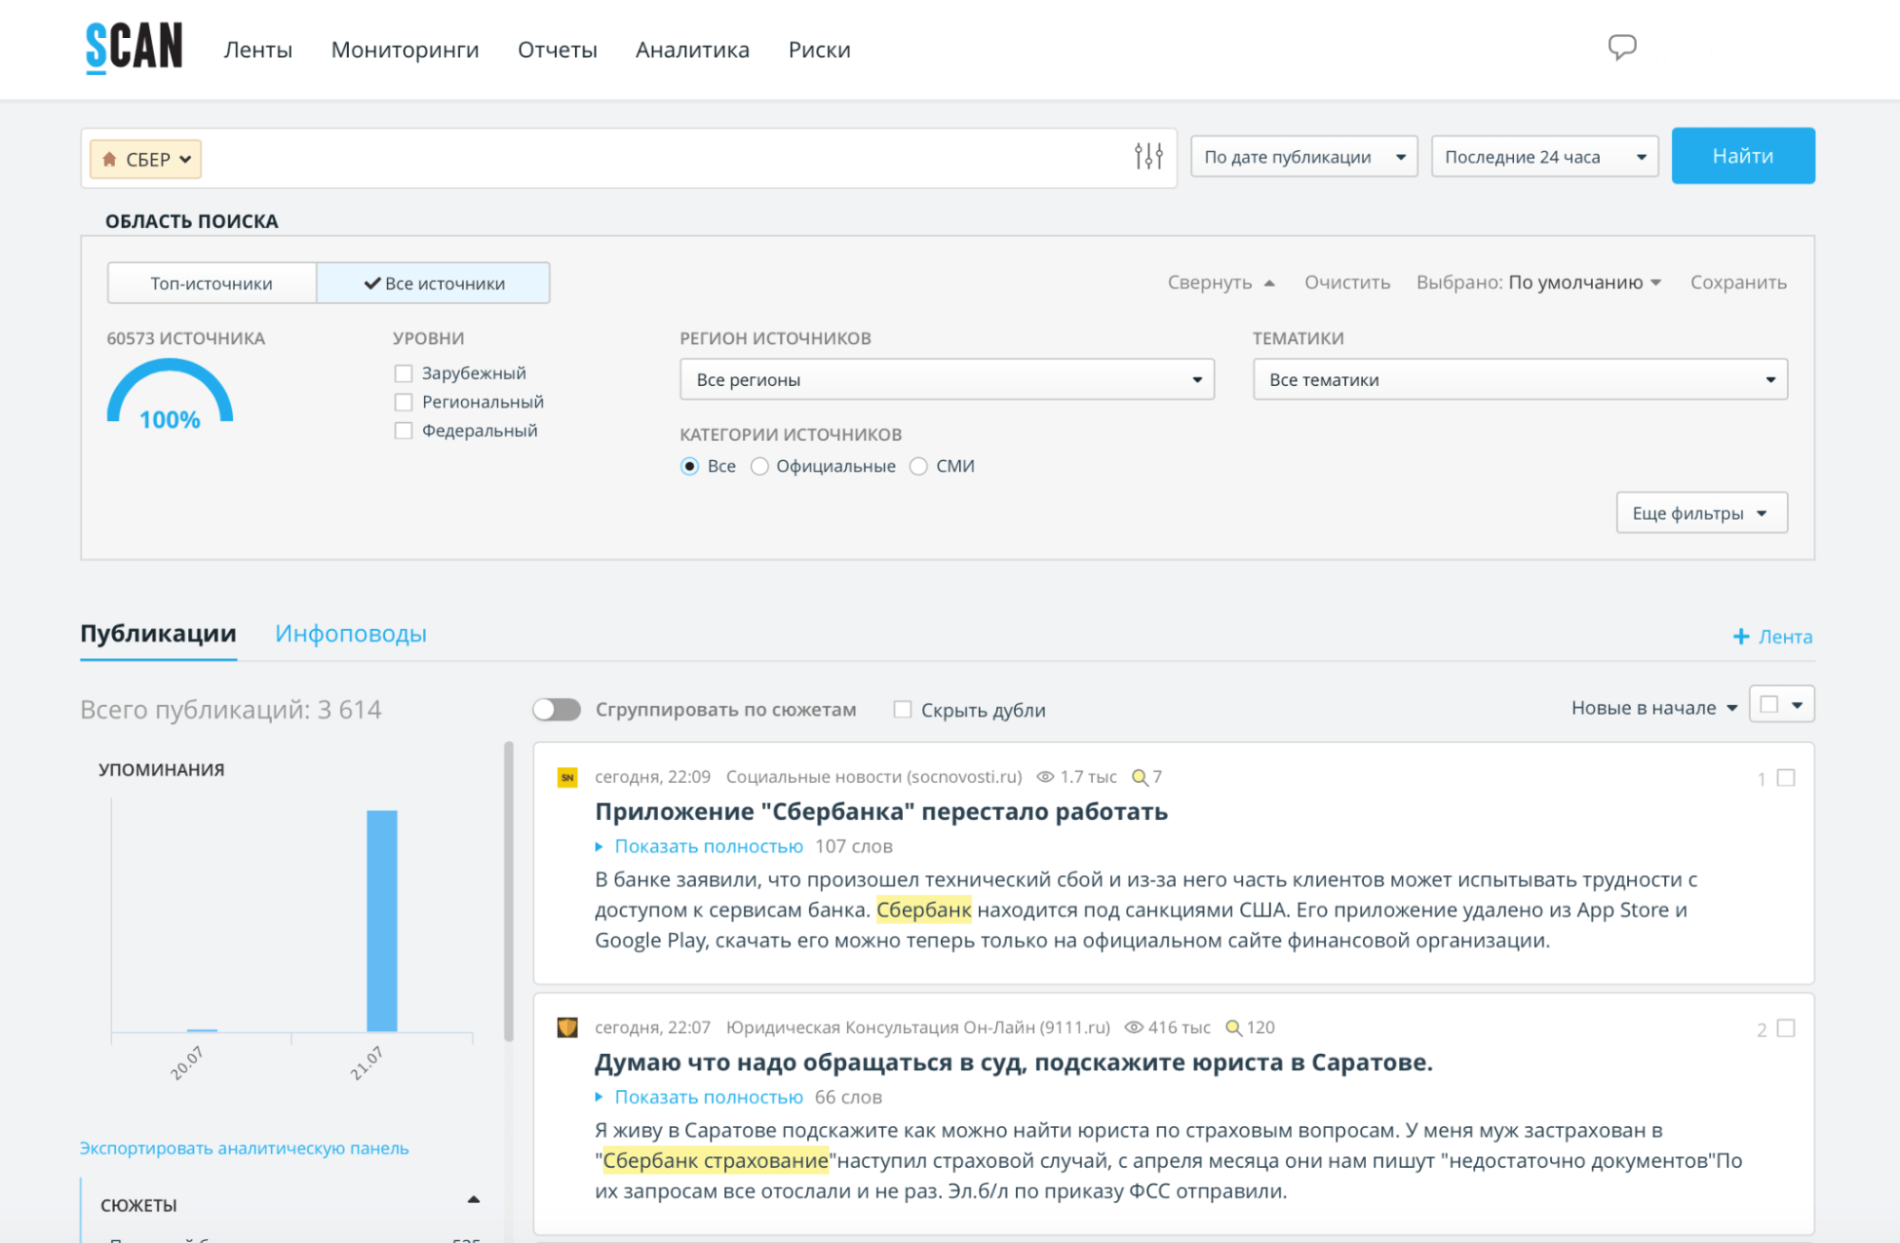Toggle Сгруппировать по сюжетам switch
Image resolution: width=1900 pixels, height=1243 pixels.
(557, 710)
